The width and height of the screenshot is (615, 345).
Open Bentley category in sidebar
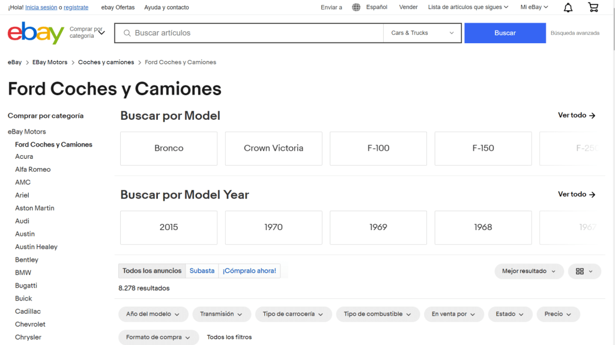click(26, 260)
